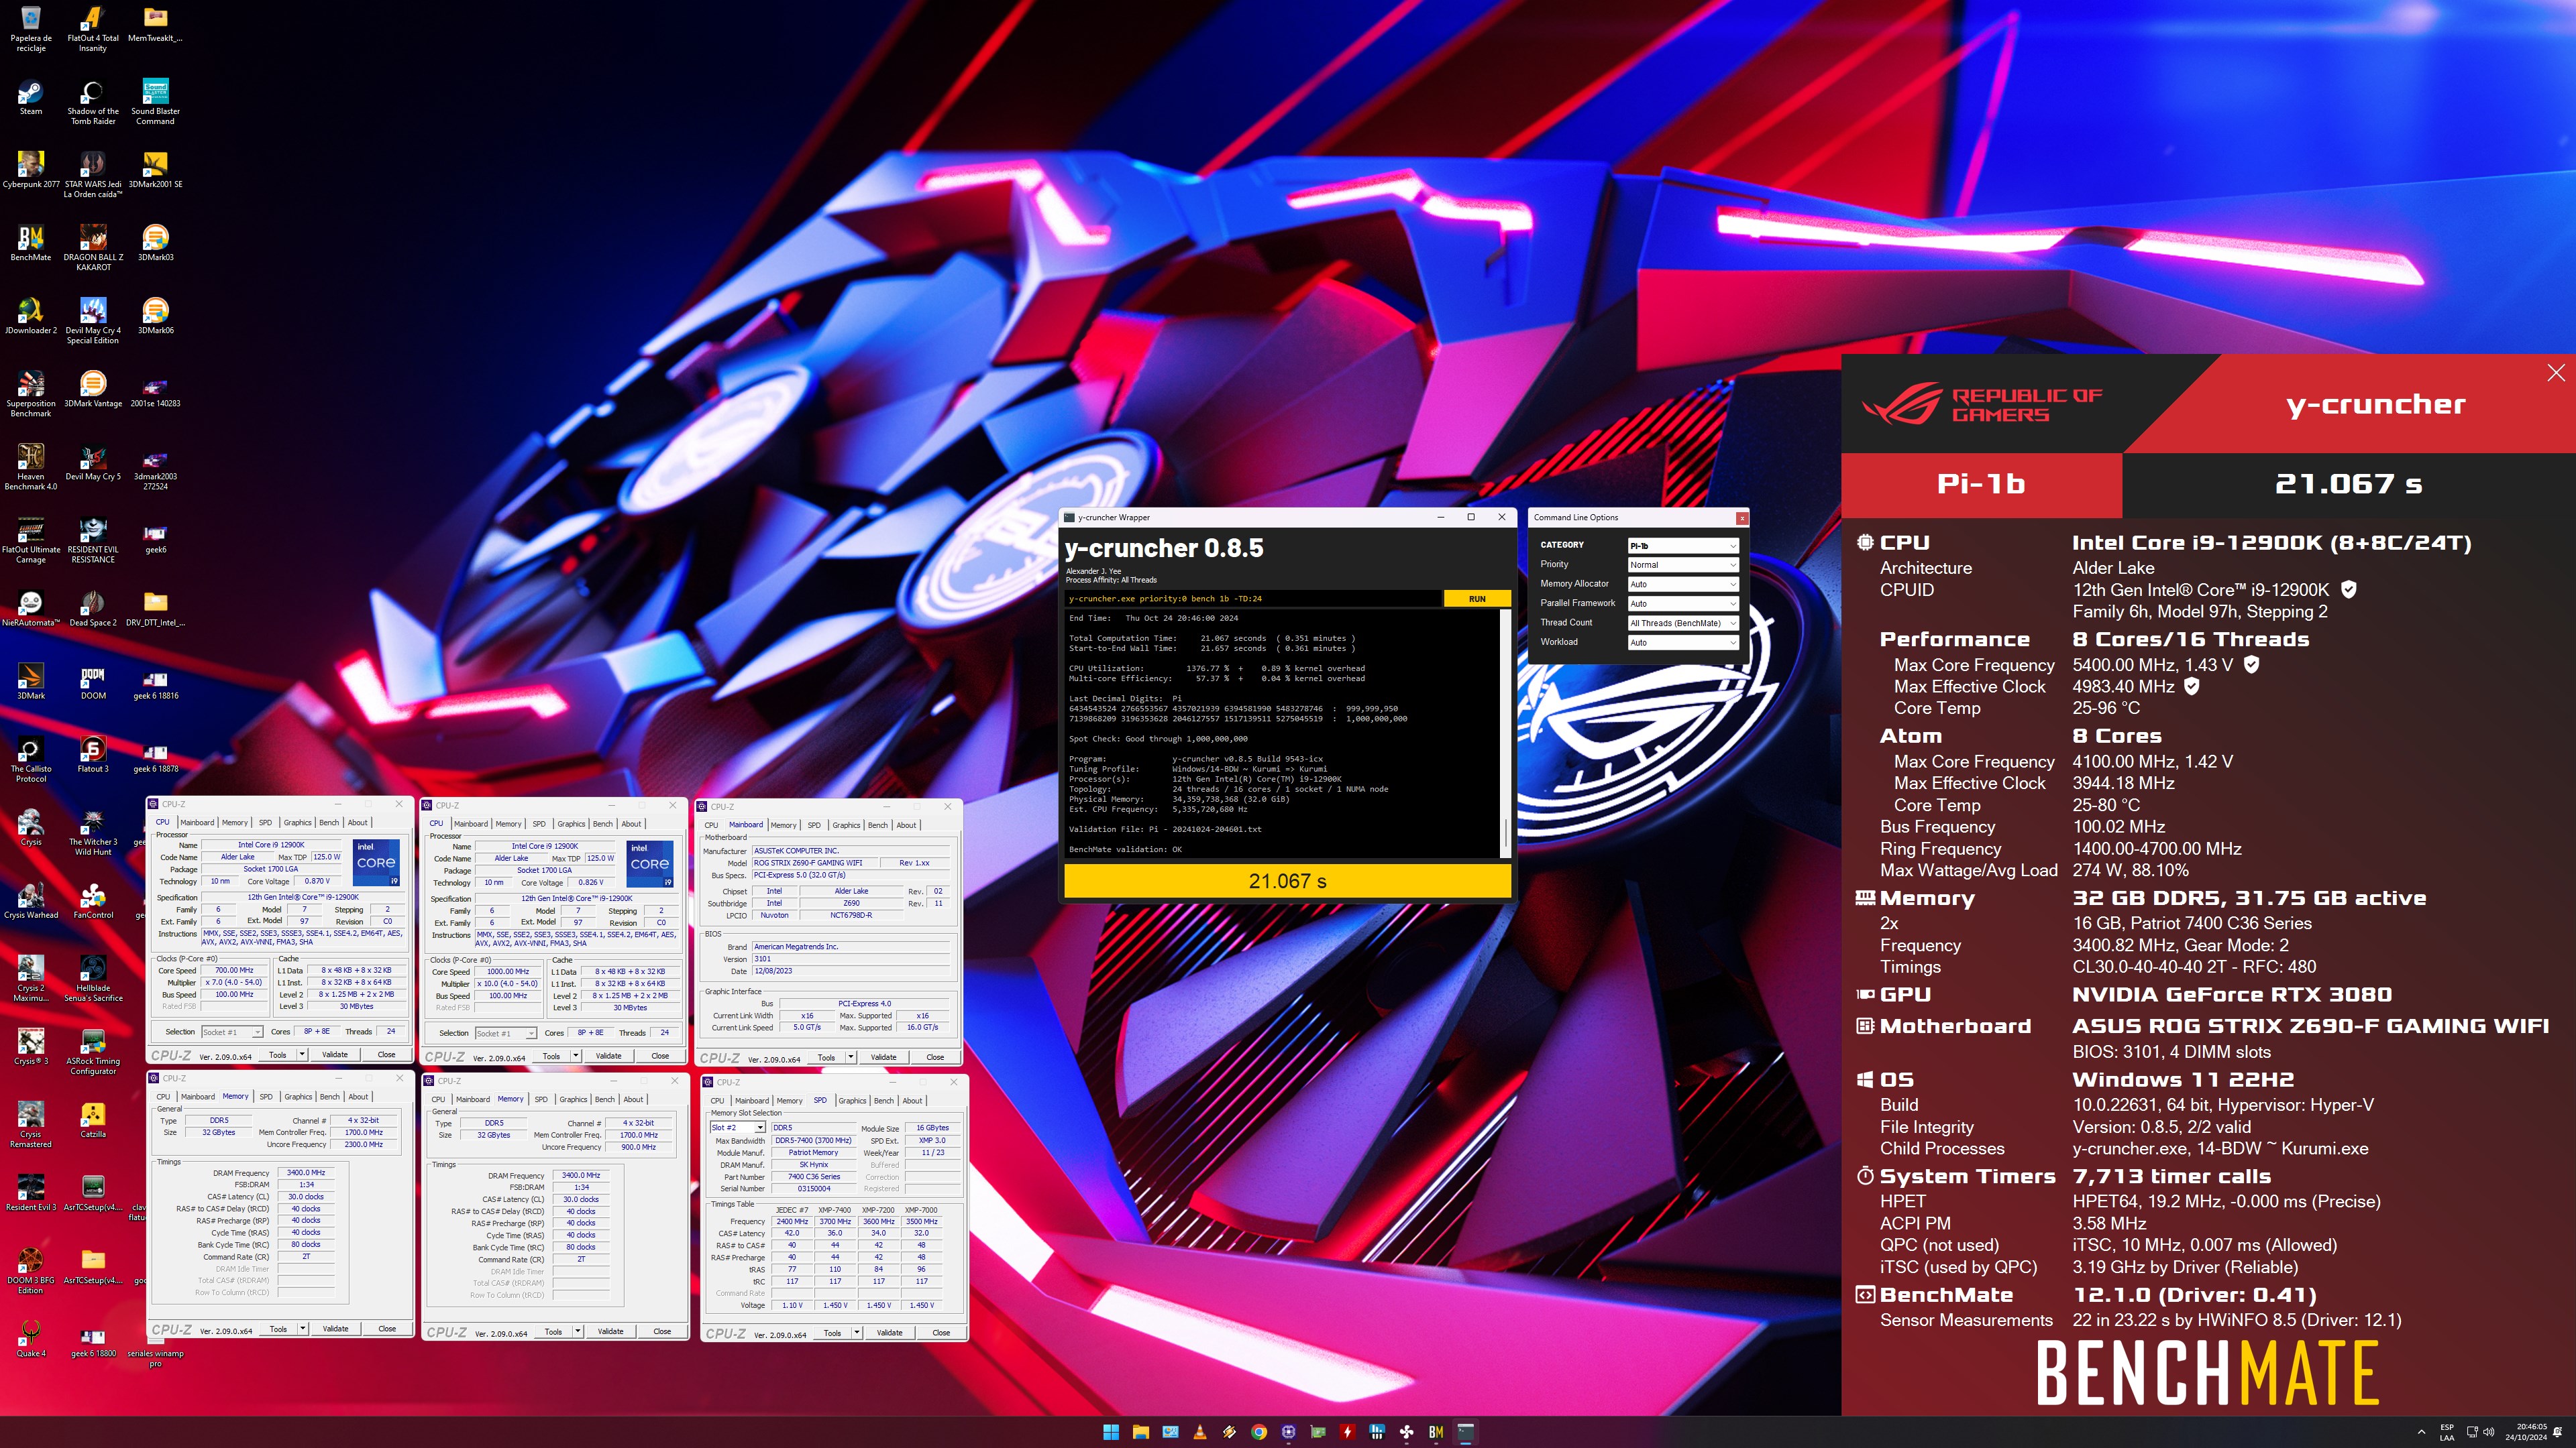Open Tools dropdown arrow in CPU-Z Mainboard window
The width and height of the screenshot is (2576, 1448).
(851, 1057)
